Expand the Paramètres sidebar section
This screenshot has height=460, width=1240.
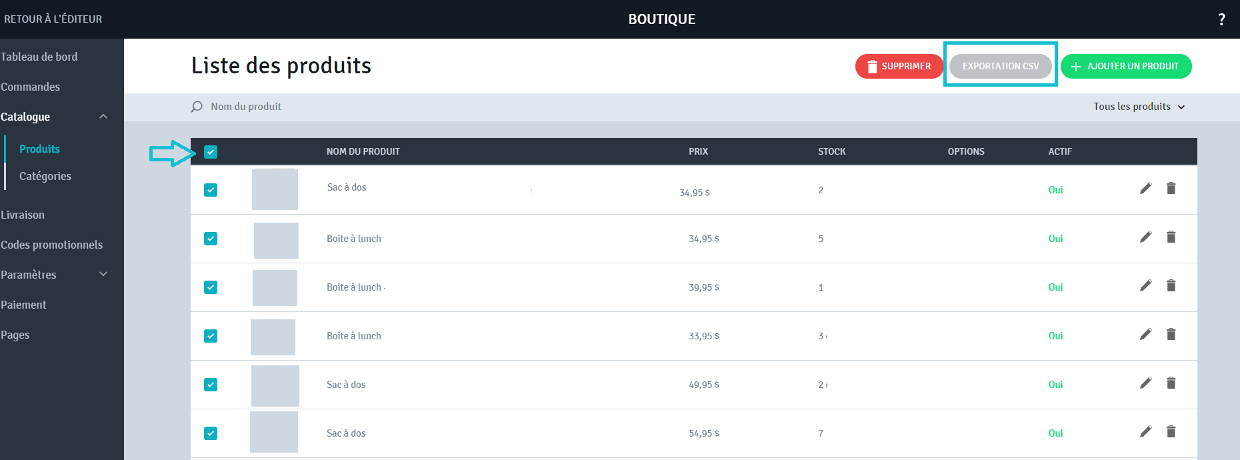point(103,274)
